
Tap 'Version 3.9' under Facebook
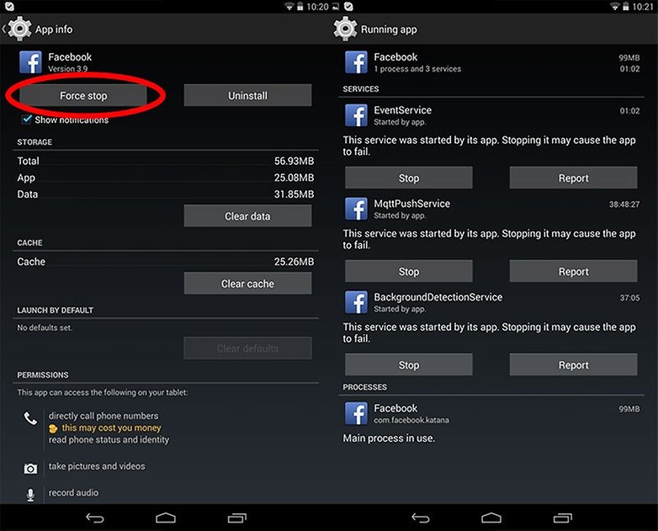coord(67,69)
